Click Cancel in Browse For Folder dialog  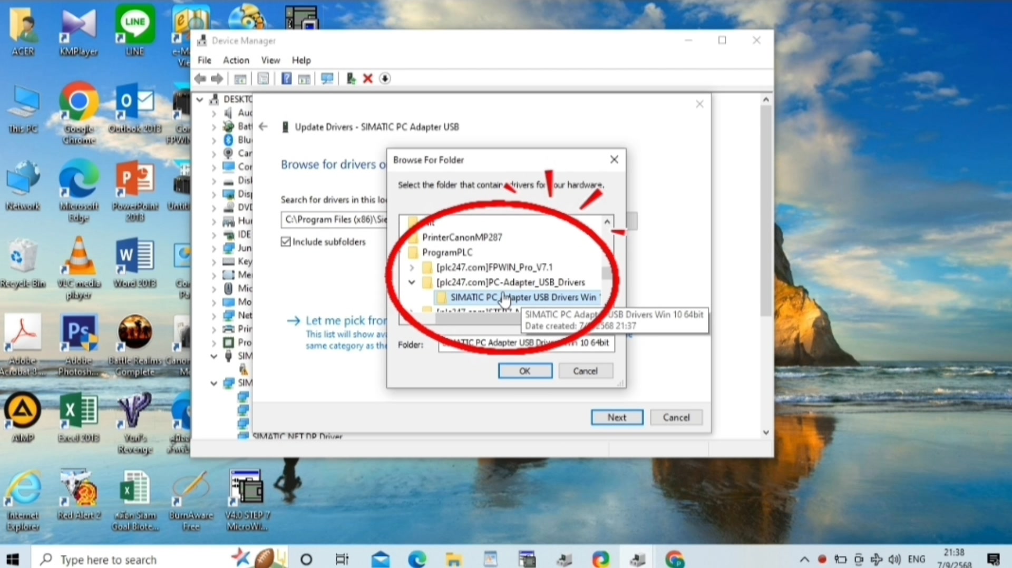click(585, 371)
